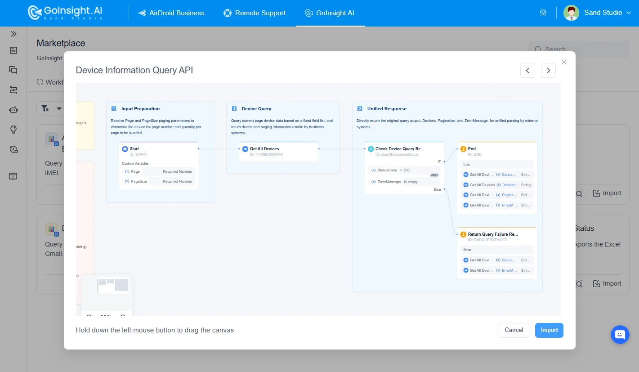Image resolution: width=639 pixels, height=372 pixels.
Task: Click the Marketplace search field
Action: 579,49
